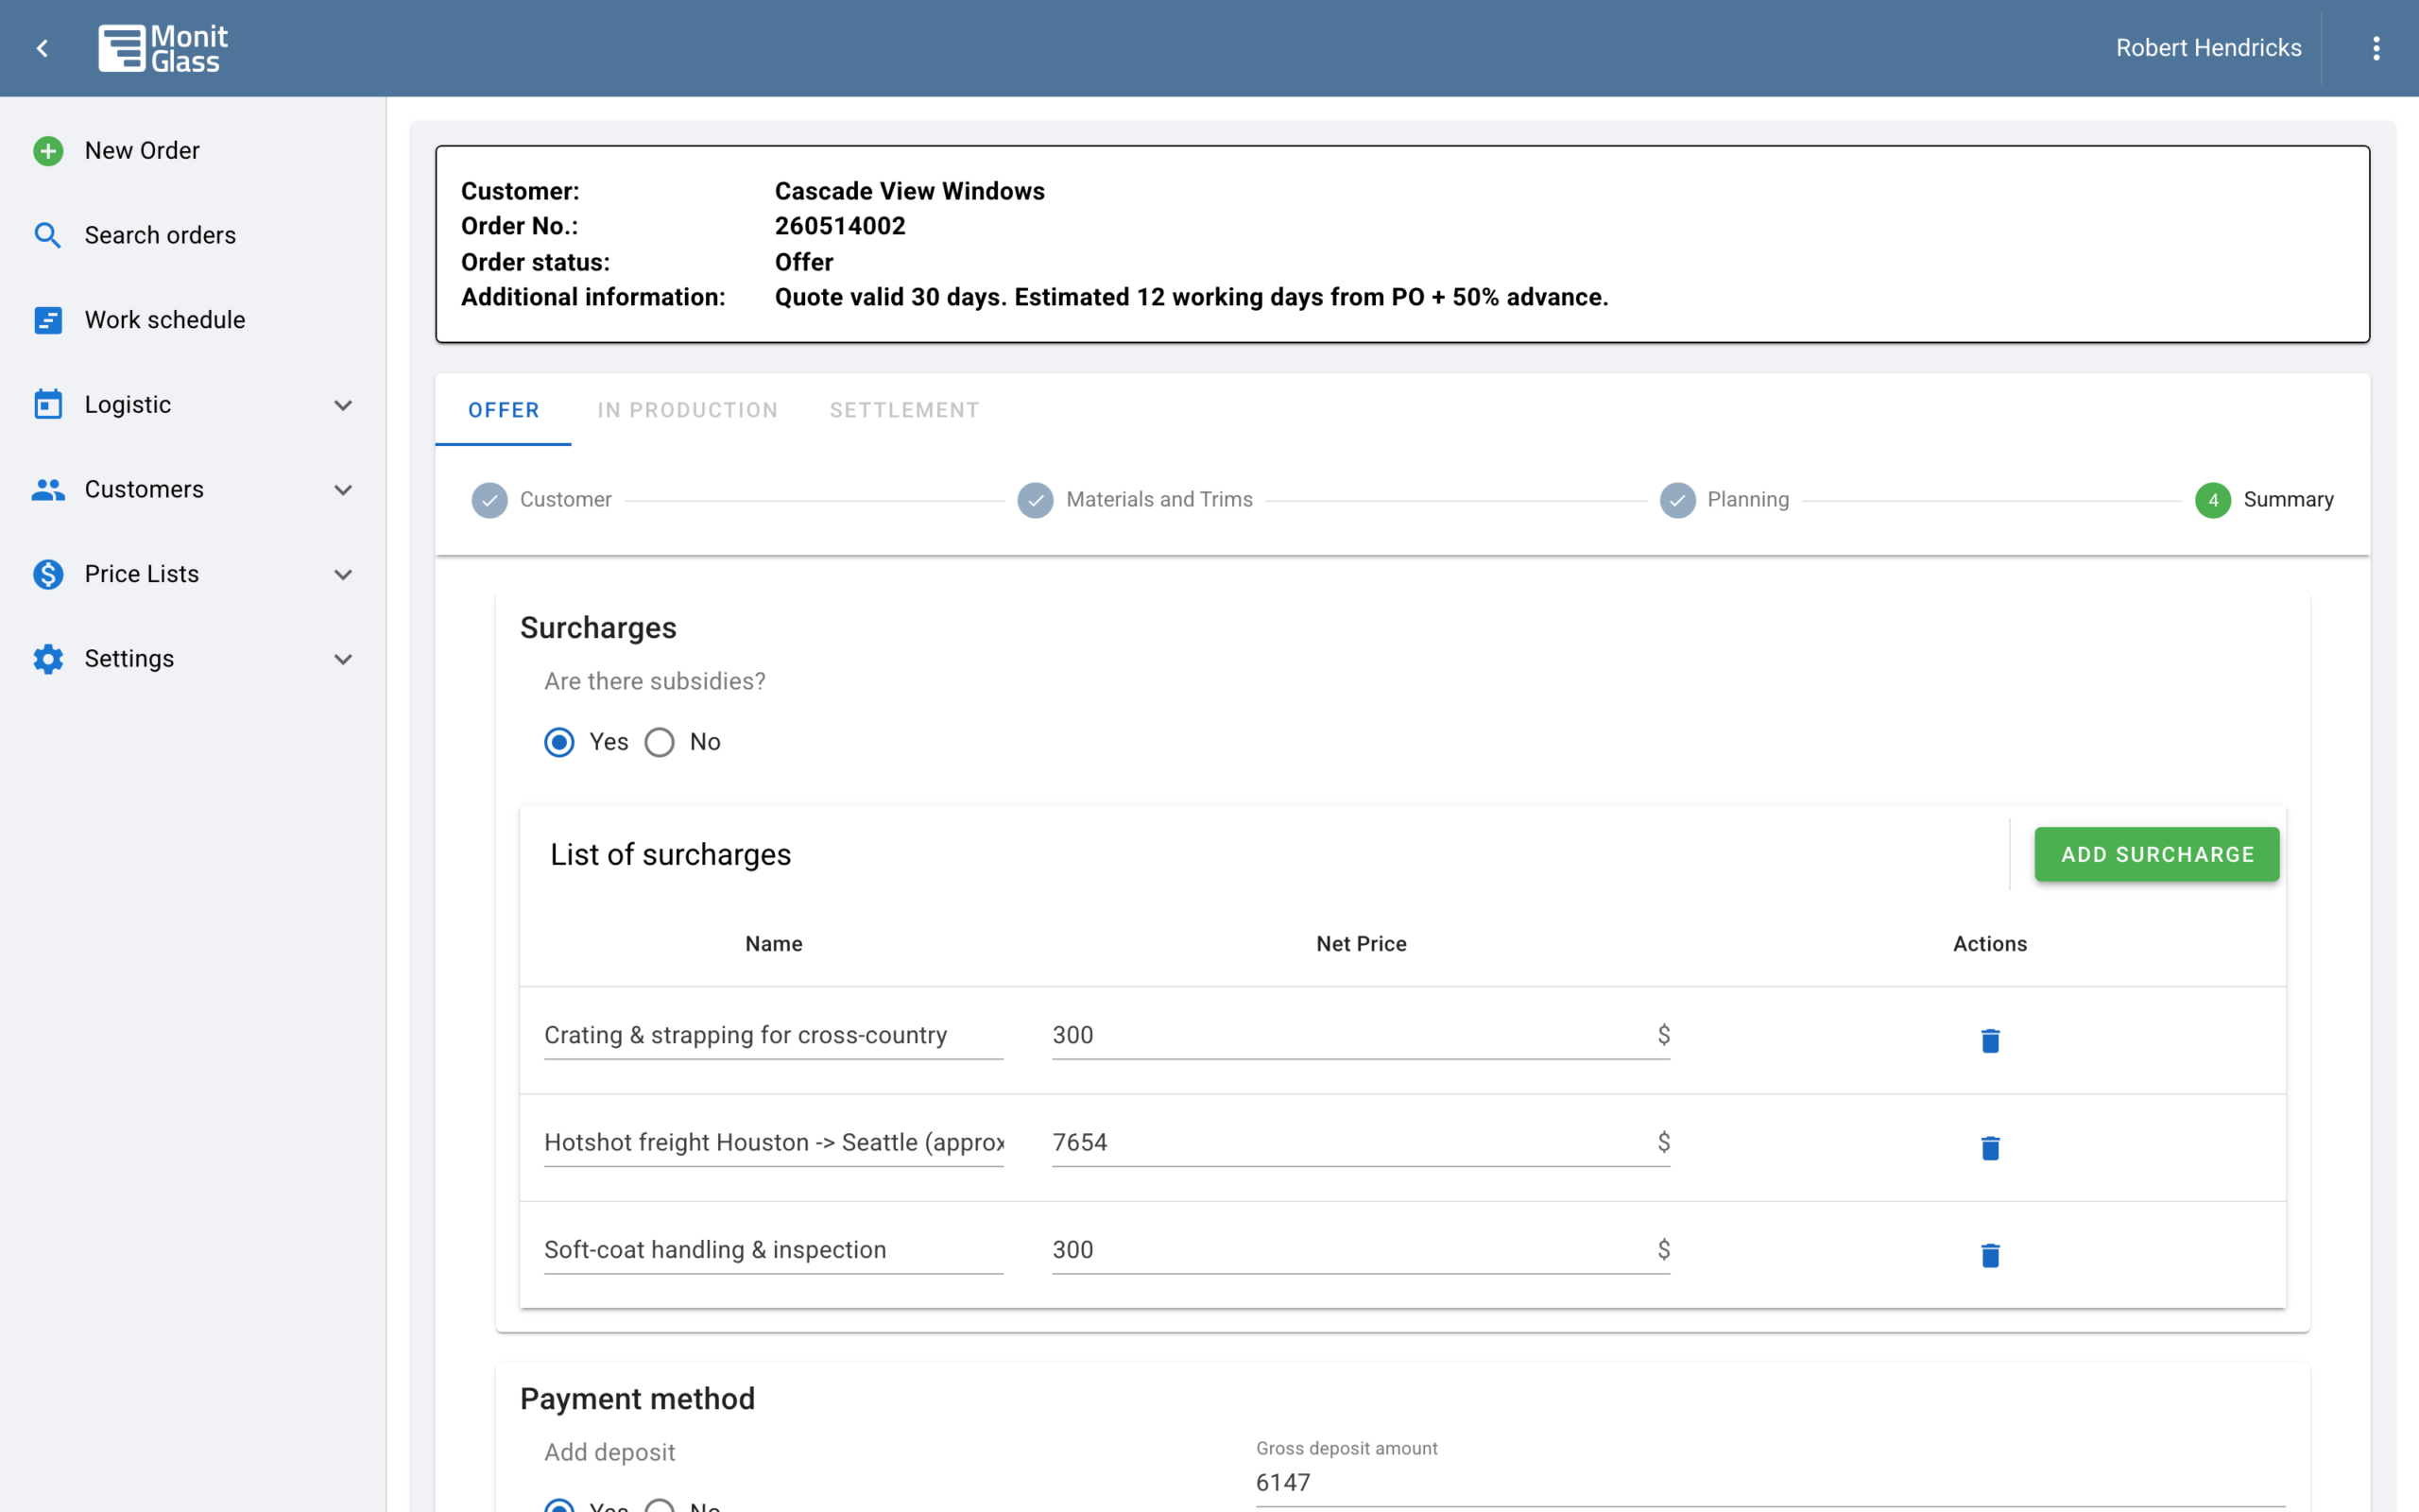This screenshot has height=1512, width=2419.
Task: Go to the Summary step label
Action: click(2289, 500)
